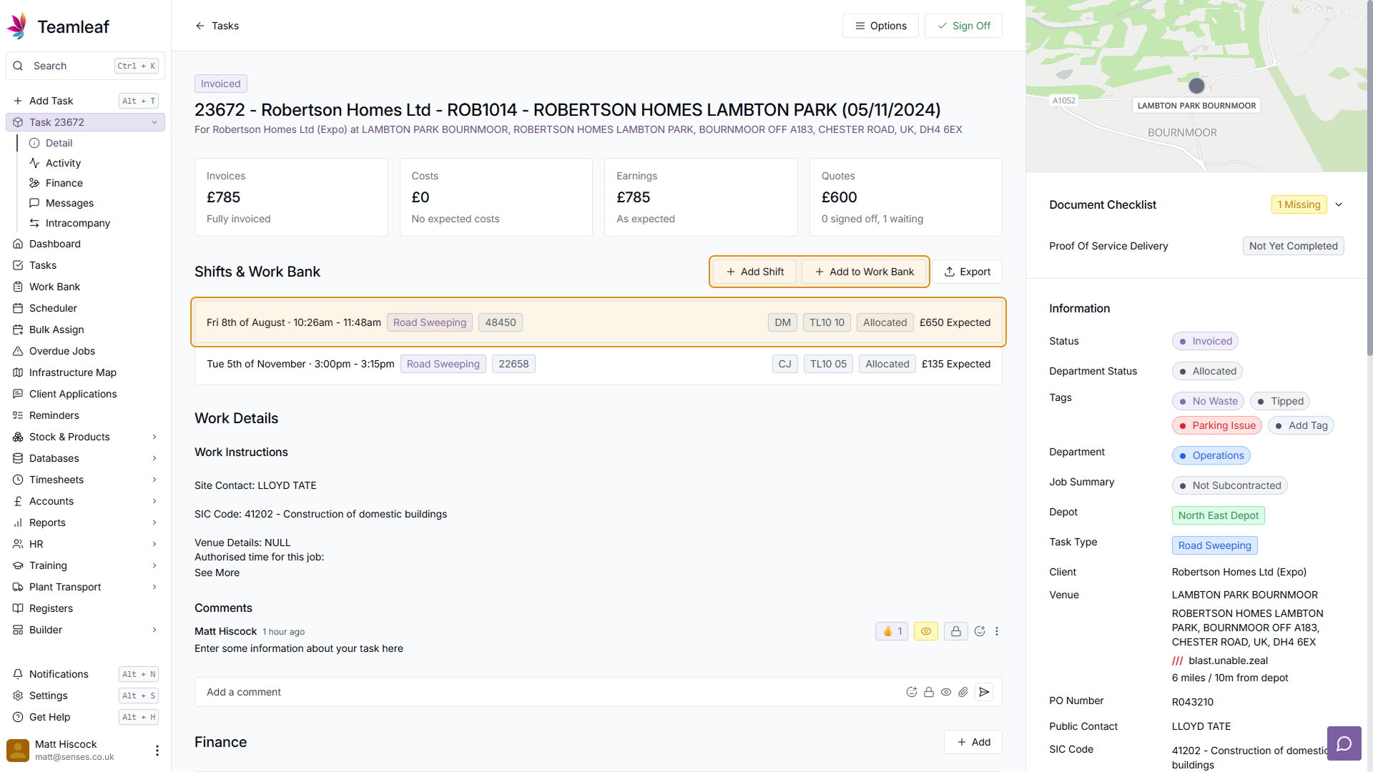The height and width of the screenshot is (772, 1373).
Task: Open the Options menu button
Action: tap(880, 26)
